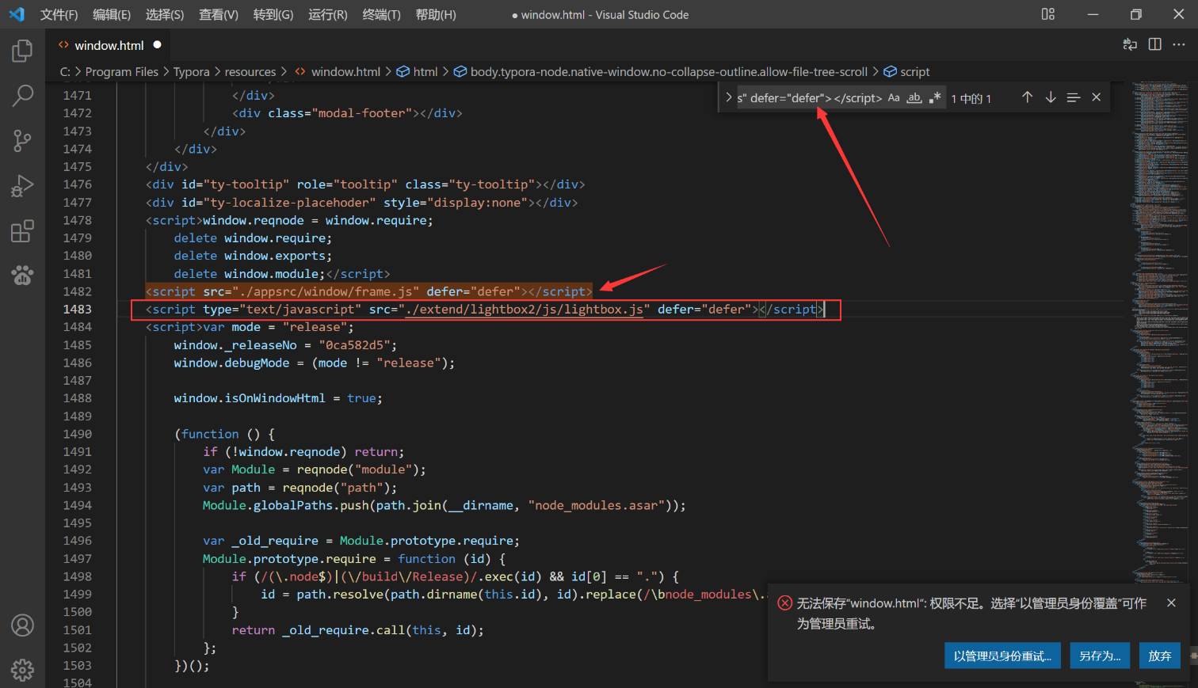Open the 选择(S) menu
This screenshot has width=1198, height=688.
click(165, 14)
